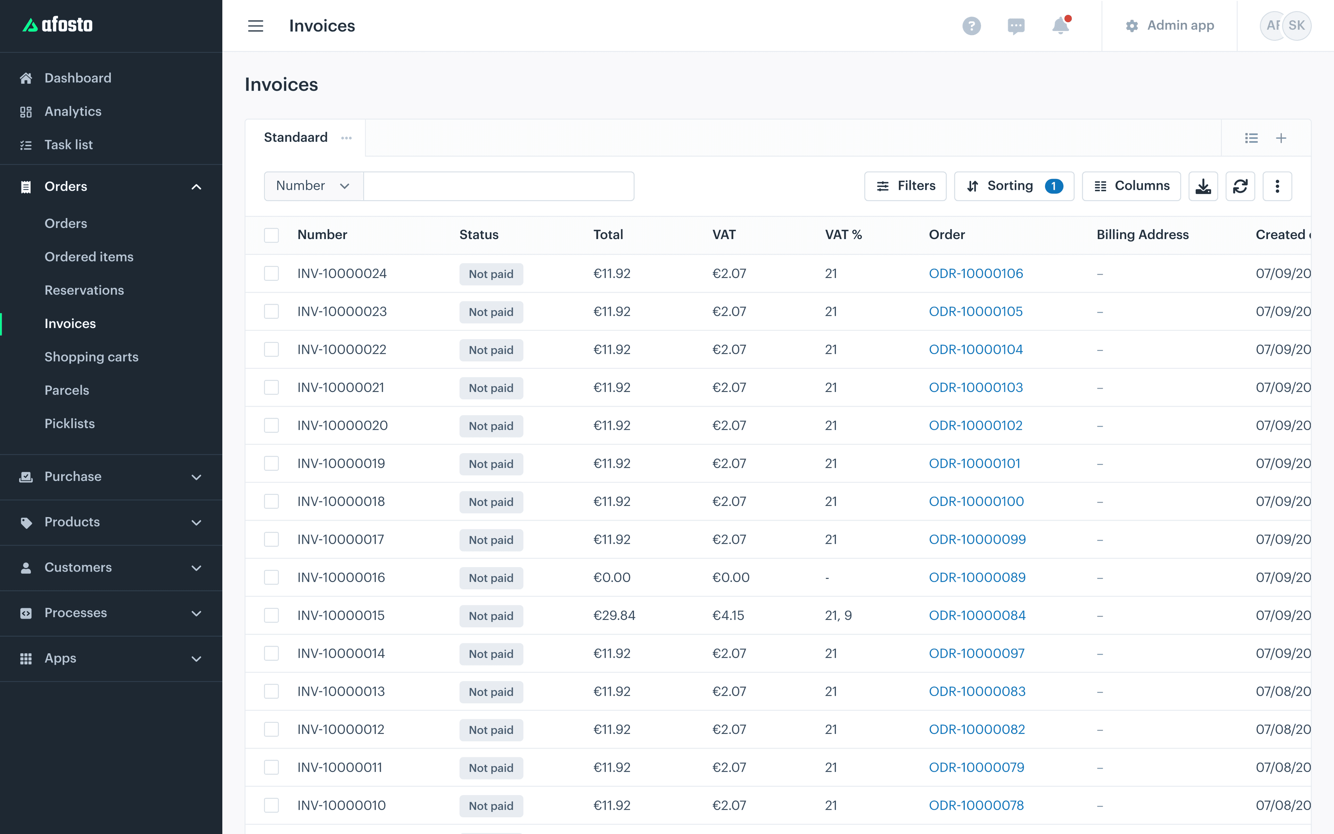Refresh the invoice list
This screenshot has height=834, width=1334.
point(1240,187)
